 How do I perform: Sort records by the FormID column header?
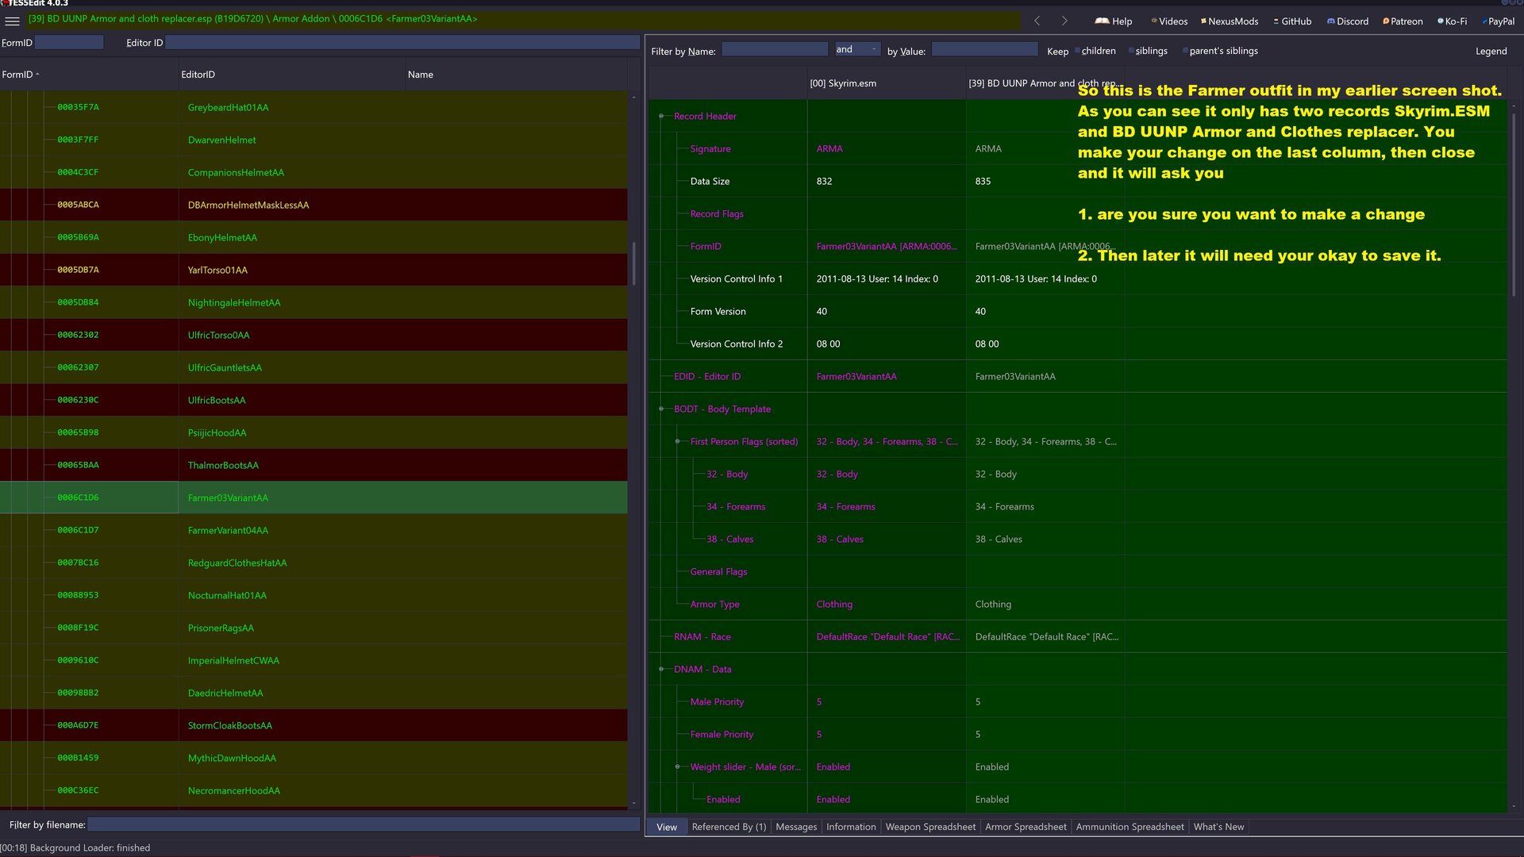tap(89, 75)
